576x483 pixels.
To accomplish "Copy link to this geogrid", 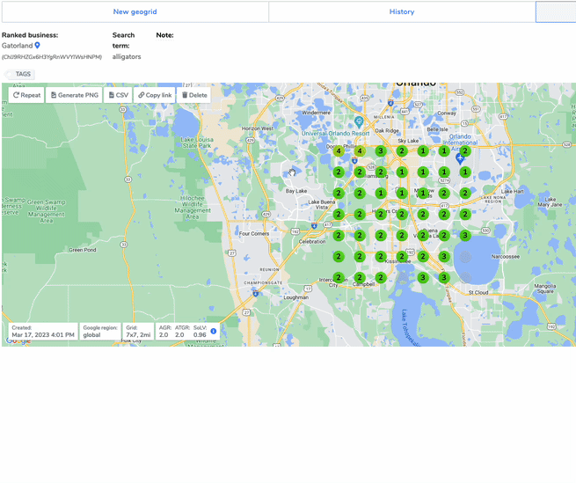I will click(155, 95).
